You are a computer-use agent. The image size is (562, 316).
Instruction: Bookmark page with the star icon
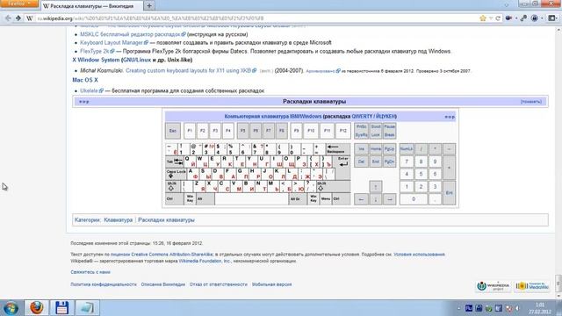[483, 18]
